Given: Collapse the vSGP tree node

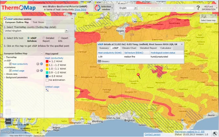Looking at the screenshot, I should point(5,61).
